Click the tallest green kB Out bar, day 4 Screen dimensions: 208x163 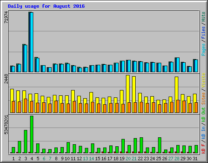coord(32,134)
